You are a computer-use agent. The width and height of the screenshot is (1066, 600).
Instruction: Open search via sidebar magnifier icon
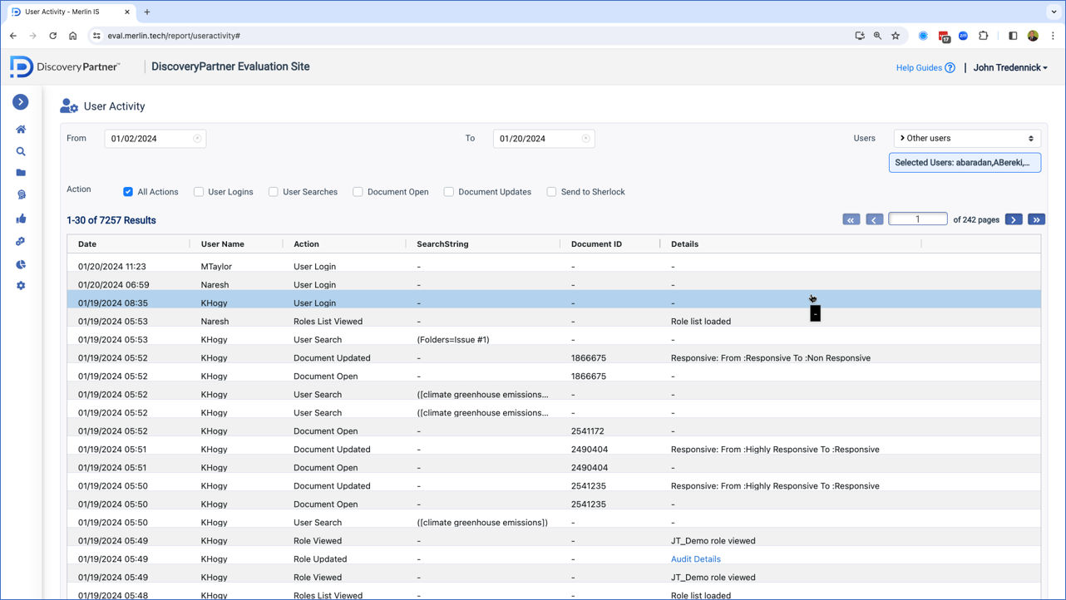[x=21, y=152]
